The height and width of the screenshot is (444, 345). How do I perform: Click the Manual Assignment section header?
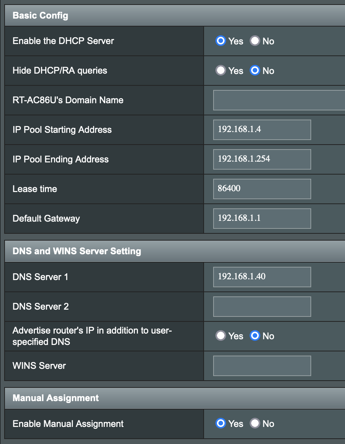coord(55,398)
